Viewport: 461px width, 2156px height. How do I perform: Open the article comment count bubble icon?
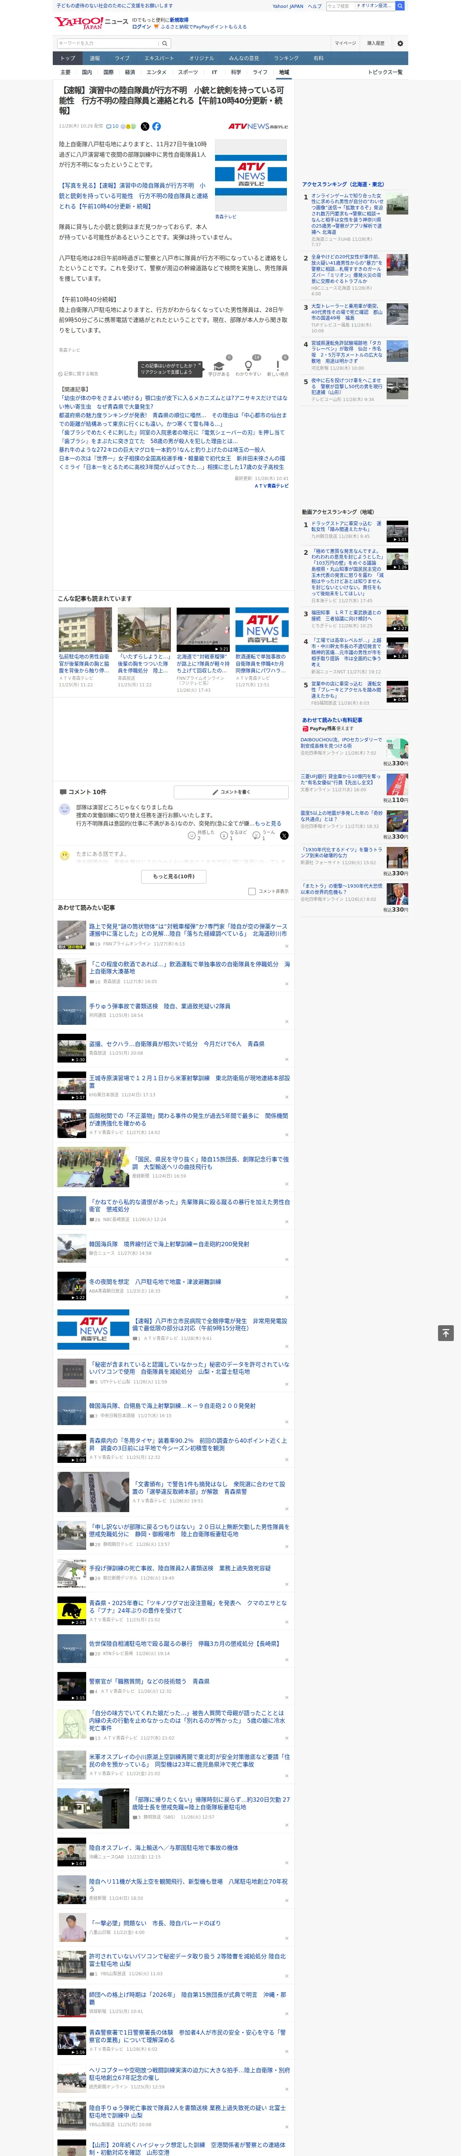112,126
